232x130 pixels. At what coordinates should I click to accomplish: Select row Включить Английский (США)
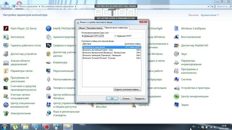[112, 50]
